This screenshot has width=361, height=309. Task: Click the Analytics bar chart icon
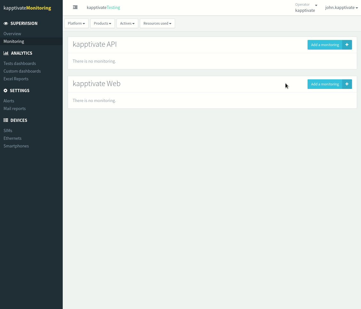tap(6, 53)
